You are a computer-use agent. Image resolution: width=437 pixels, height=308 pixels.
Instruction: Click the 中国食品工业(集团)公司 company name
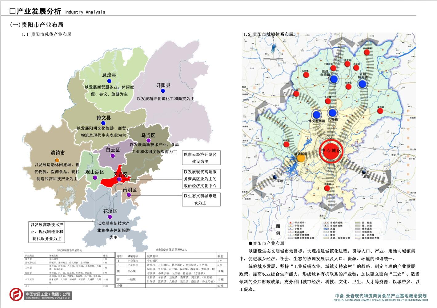48,294
